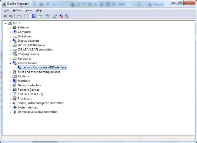
Task: Select the IDE ATA/ATAPI controllers label
Action: coord(35,50)
